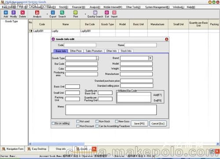Click the Export toolbar icon
Screen dimensions: 220x159
pyautogui.click(x=53, y=14)
